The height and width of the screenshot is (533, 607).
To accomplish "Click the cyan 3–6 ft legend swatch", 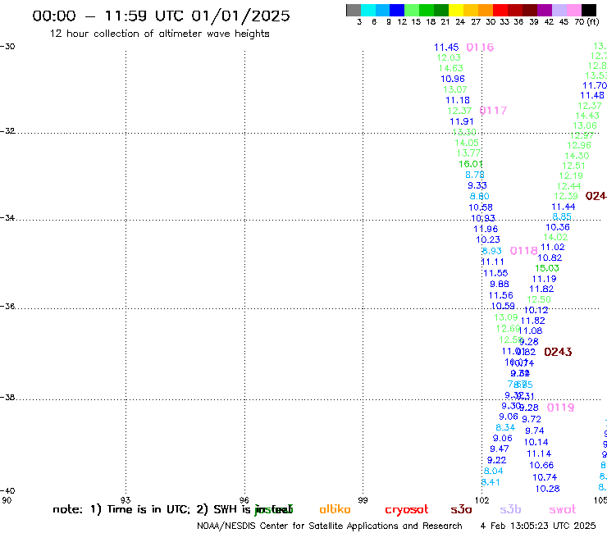I will (x=368, y=10).
